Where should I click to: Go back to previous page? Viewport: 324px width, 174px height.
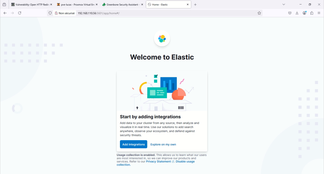coord(5,13)
